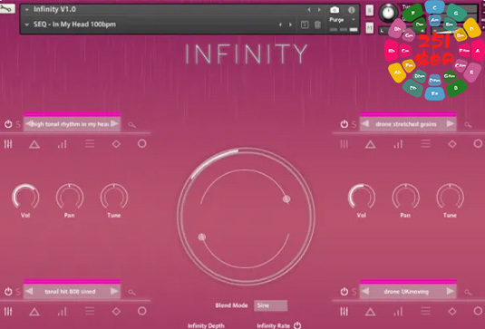This screenshot has width=485, height=329.
Task: Search sounds for the high tonal rhythm layer
Action: (132, 125)
